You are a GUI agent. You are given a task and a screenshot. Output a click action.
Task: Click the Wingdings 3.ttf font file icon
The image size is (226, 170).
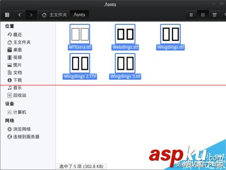(125, 63)
